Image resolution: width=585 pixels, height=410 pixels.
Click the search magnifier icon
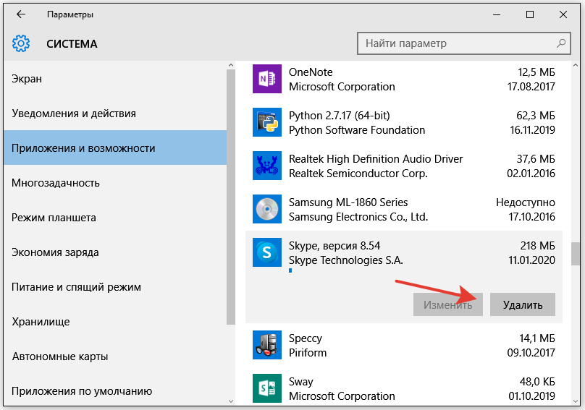point(562,43)
